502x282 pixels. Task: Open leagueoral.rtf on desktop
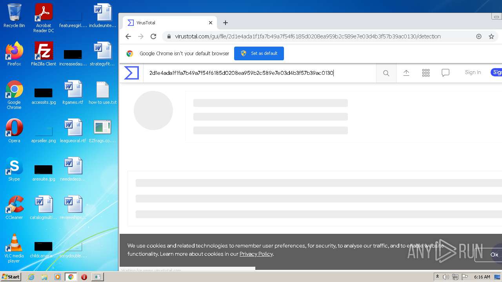(73, 131)
